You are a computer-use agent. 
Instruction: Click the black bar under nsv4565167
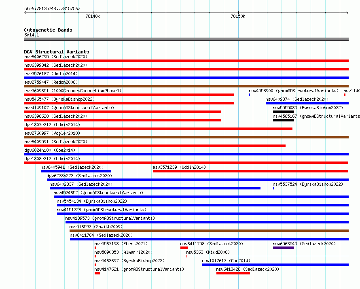pos(284,120)
